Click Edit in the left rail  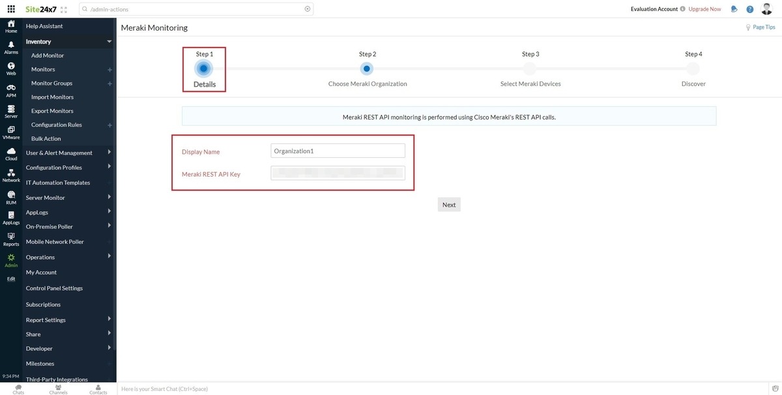click(x=11, y=279)
